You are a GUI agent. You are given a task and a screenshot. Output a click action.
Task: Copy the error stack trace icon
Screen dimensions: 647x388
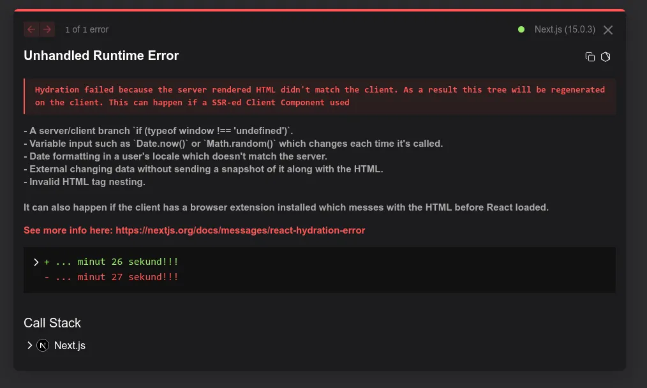coord(590,57)
